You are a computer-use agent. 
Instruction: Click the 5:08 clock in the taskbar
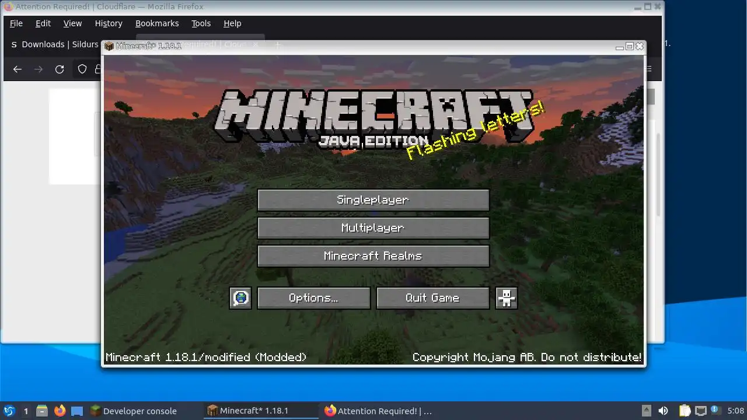(x=735, y=411)
